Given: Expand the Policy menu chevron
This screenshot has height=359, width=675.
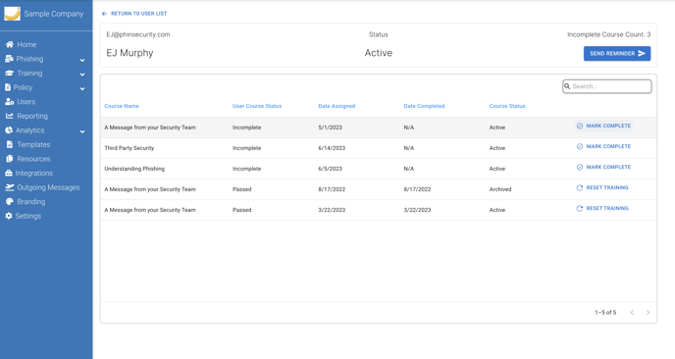Looking at the screenshot, I should [82, 88].
